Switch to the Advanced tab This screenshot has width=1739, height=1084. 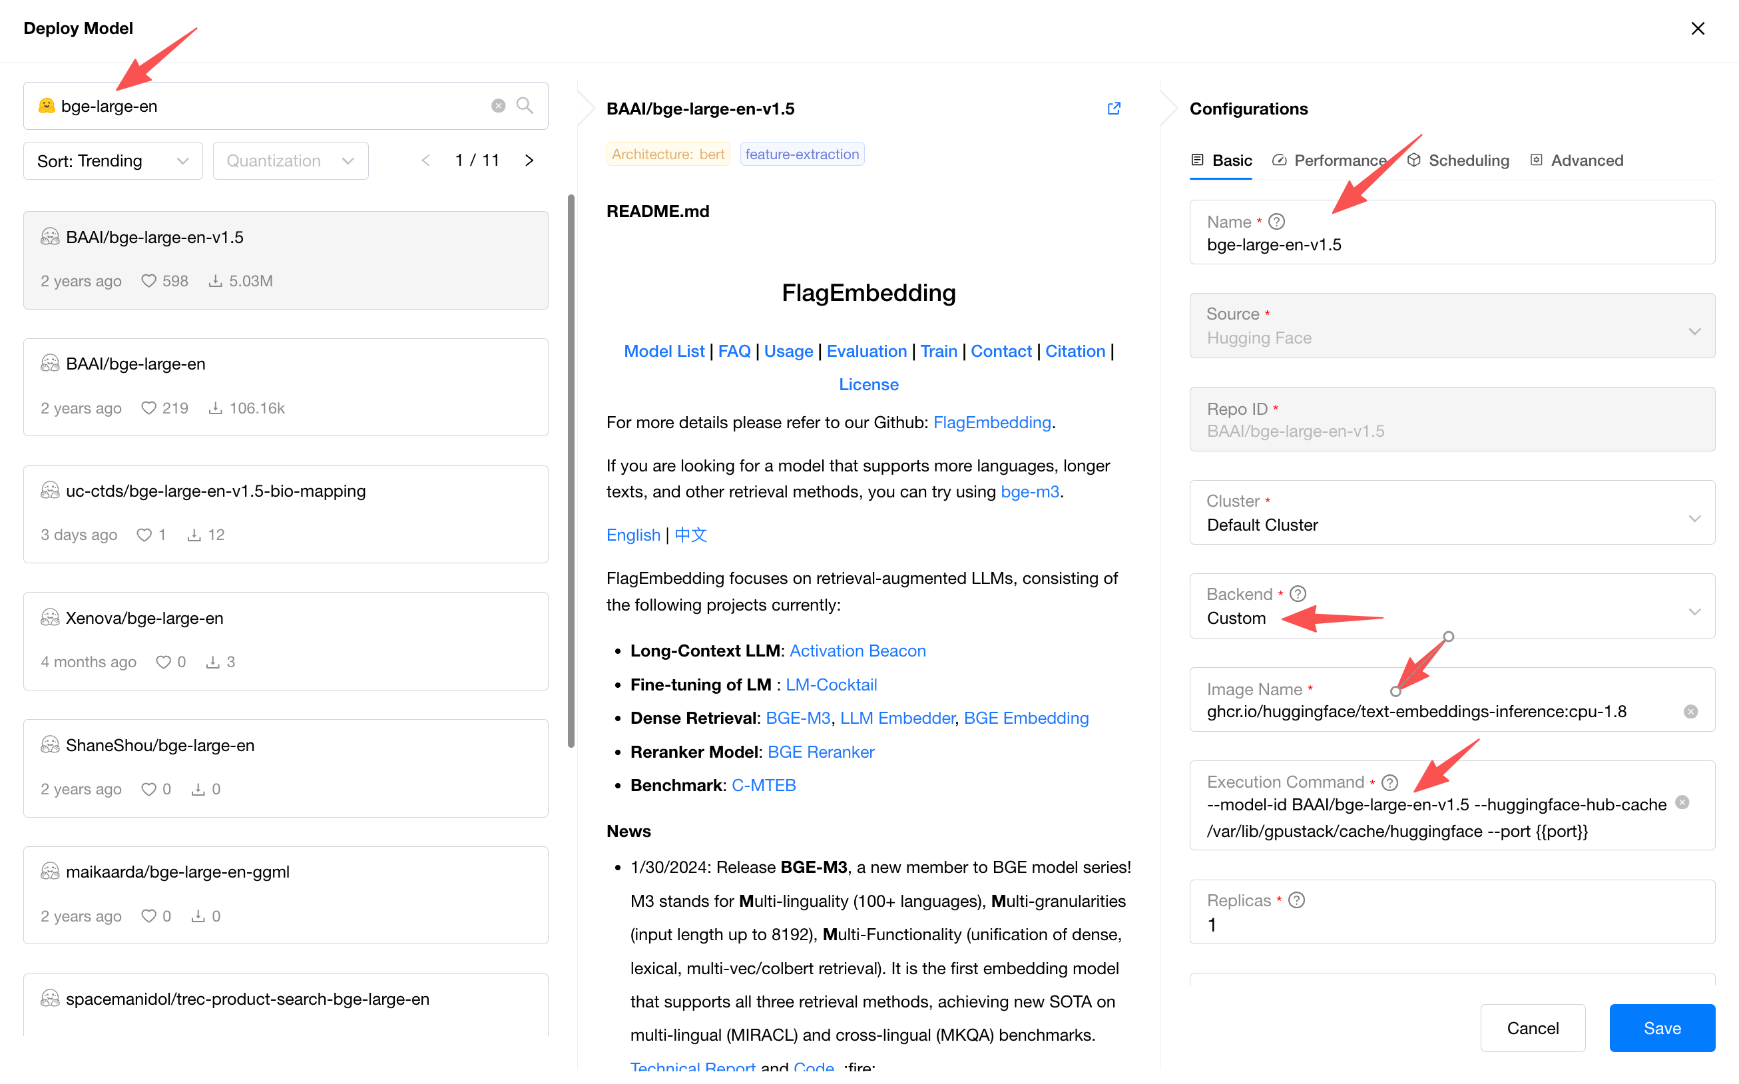1577,160
